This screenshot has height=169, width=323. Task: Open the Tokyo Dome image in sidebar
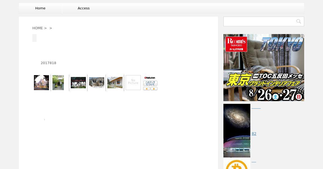[237, 144]
